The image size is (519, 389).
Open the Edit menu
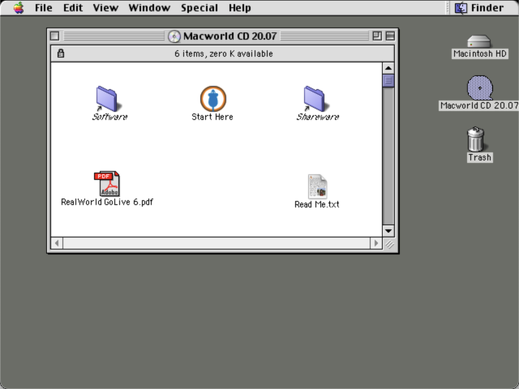73,7
